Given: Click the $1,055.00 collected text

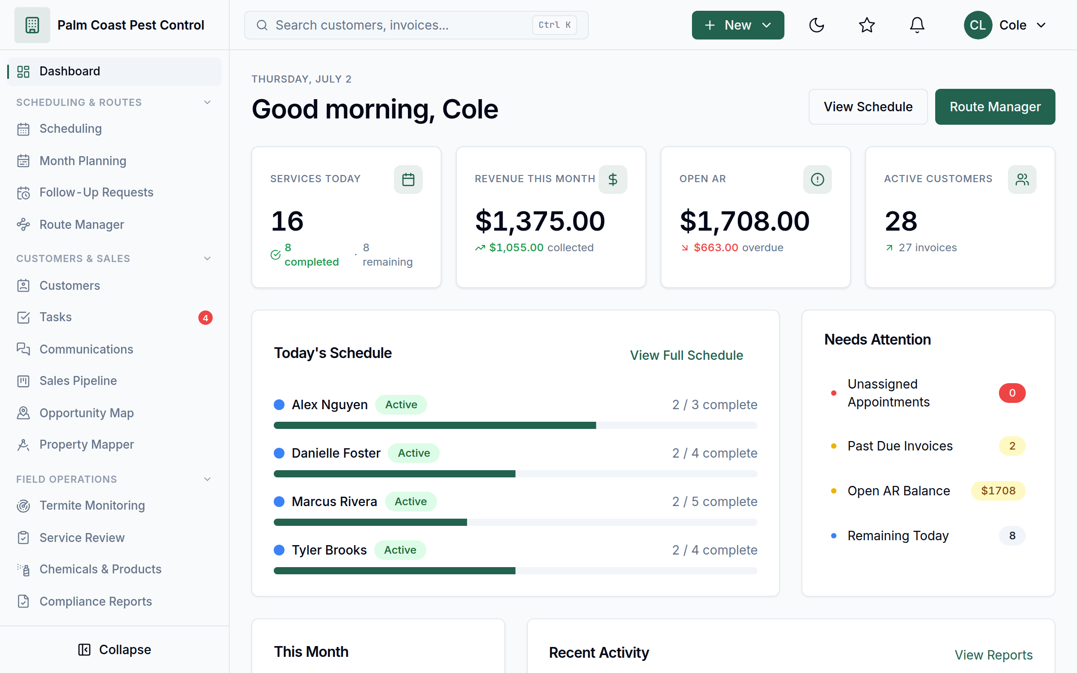Looking at the screenshot, I should click(x=541, y=248).
